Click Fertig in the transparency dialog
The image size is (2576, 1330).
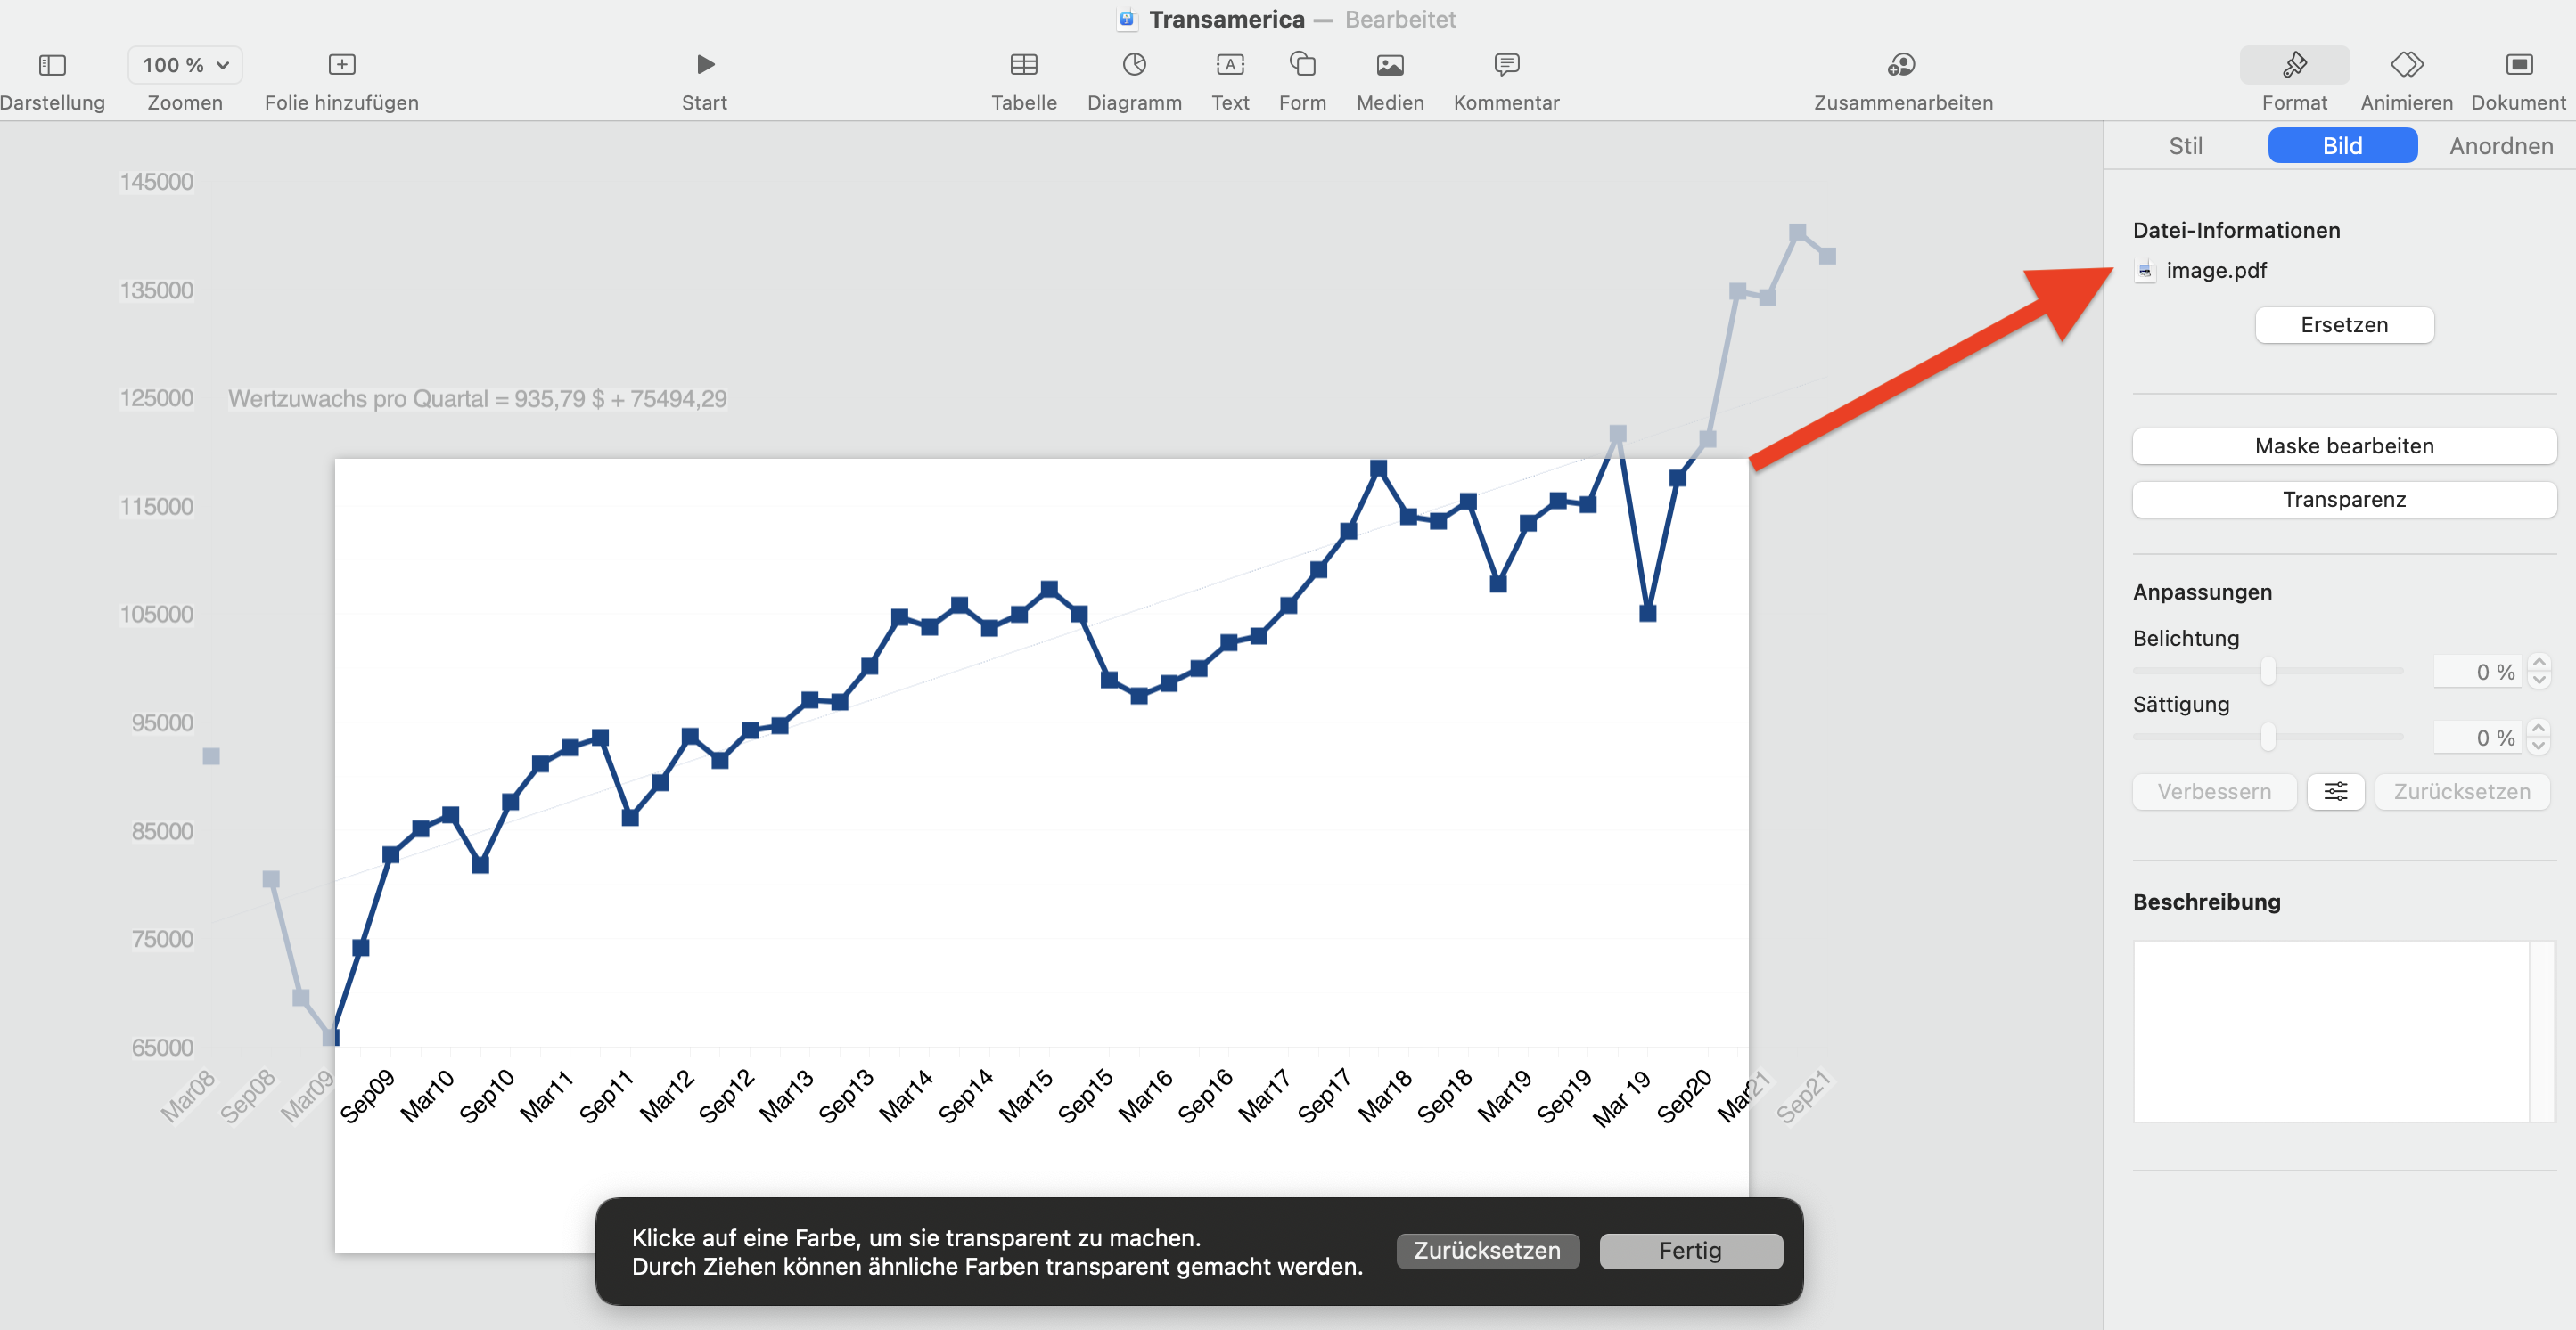coord(1689,1250)
